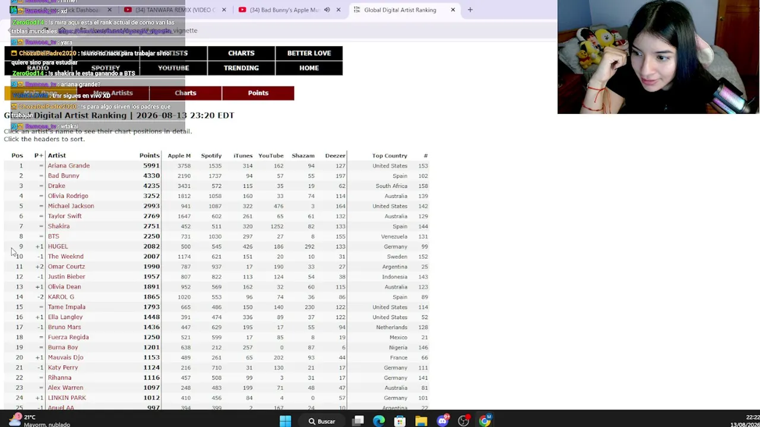This screenshot has height=427, width=760.
Task: Click the Bruno Mars link
Action: 64,327
